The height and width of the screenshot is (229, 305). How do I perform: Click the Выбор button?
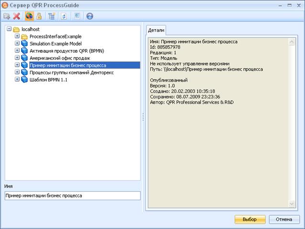250,219
